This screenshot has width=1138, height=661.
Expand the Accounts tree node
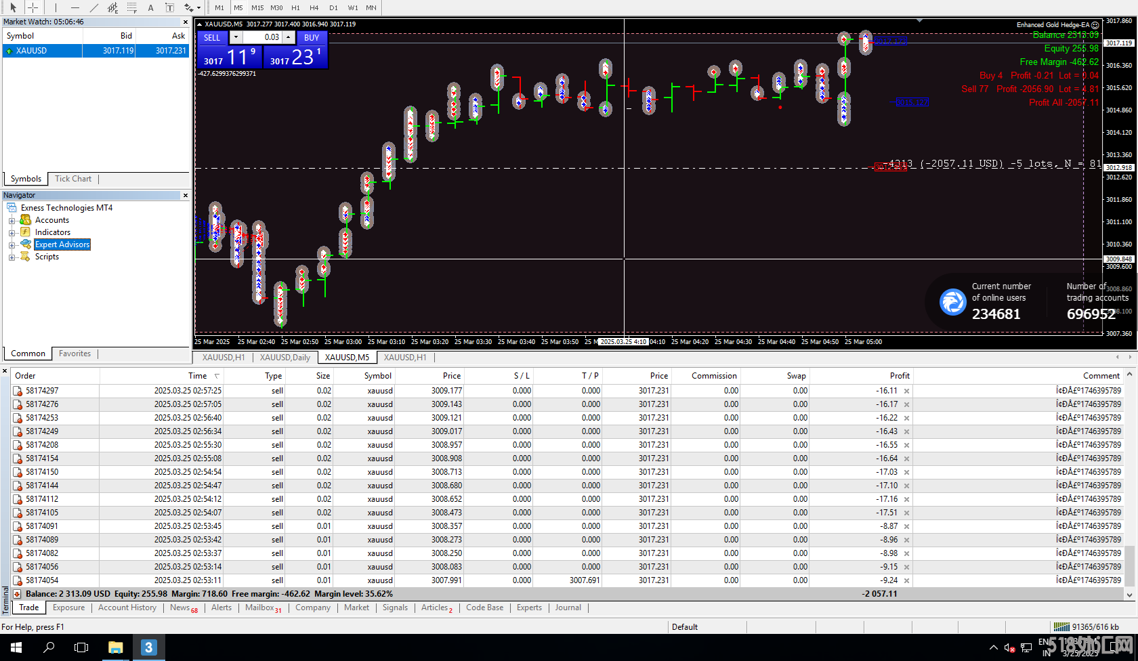[x=12, y=221]
